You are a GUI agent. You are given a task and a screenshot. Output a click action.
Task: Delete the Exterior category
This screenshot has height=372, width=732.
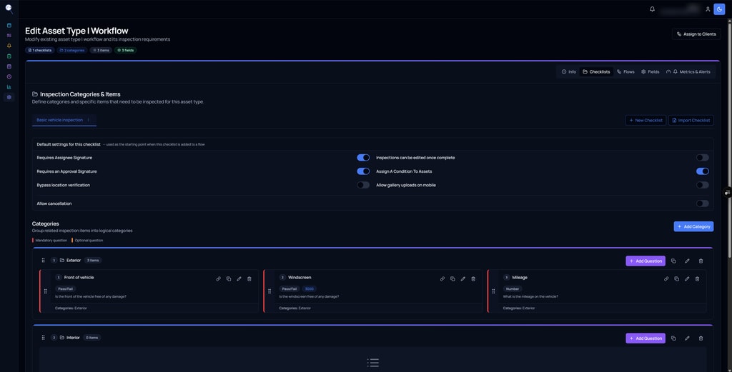701,261
